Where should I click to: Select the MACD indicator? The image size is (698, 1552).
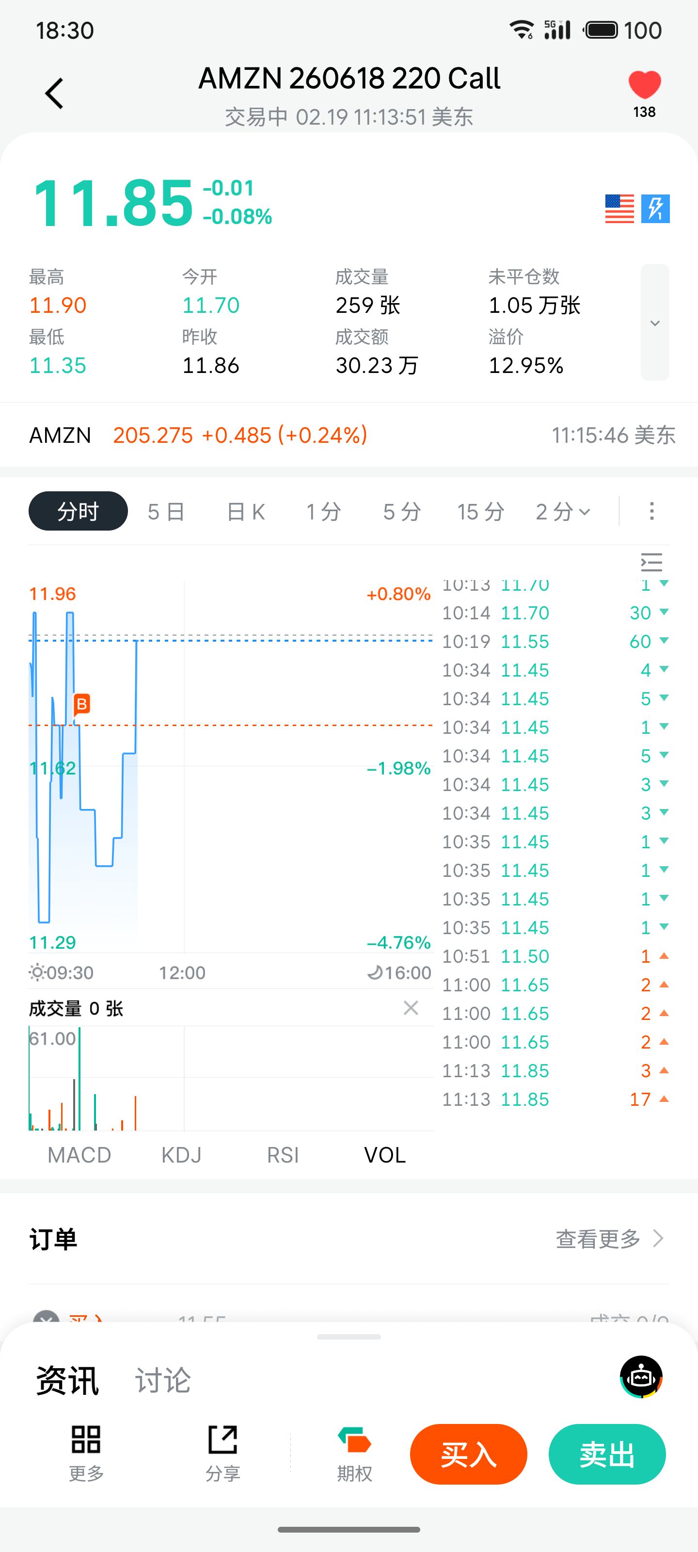pyautogui.click(x=79, y=1155)
